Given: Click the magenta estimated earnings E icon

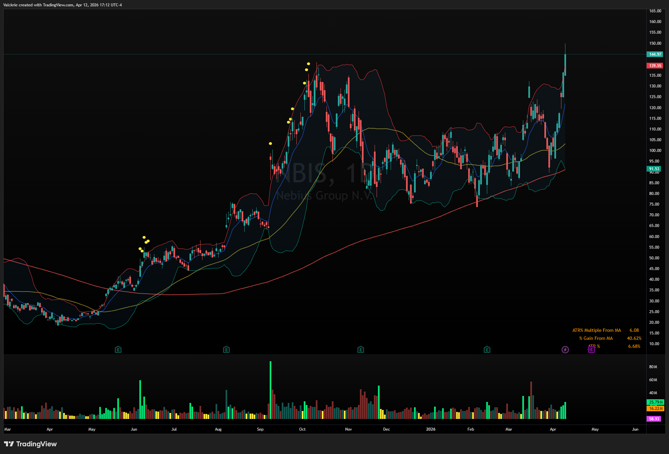Looking at the screenshot, I should (x=591, y=350).
